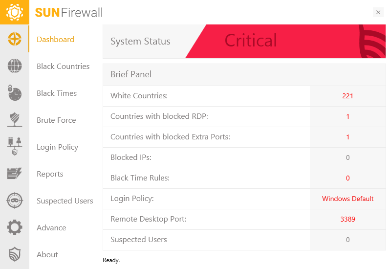This screenshot has height=269, width=391.
Task: Go to the Login Policy section
Action: pos(57,147)
